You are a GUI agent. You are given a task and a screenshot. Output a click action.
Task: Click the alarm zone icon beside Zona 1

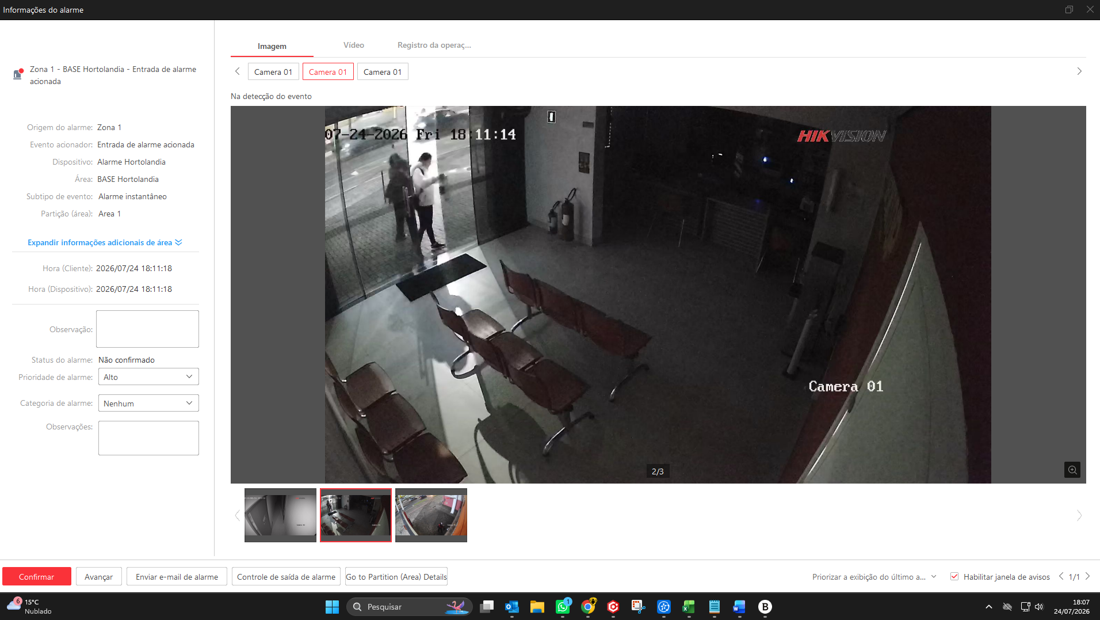click(18, 74)
